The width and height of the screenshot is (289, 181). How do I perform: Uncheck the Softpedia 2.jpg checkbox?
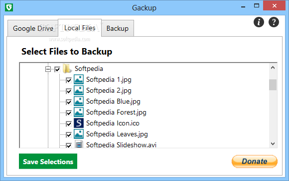(x=69, y=91)
